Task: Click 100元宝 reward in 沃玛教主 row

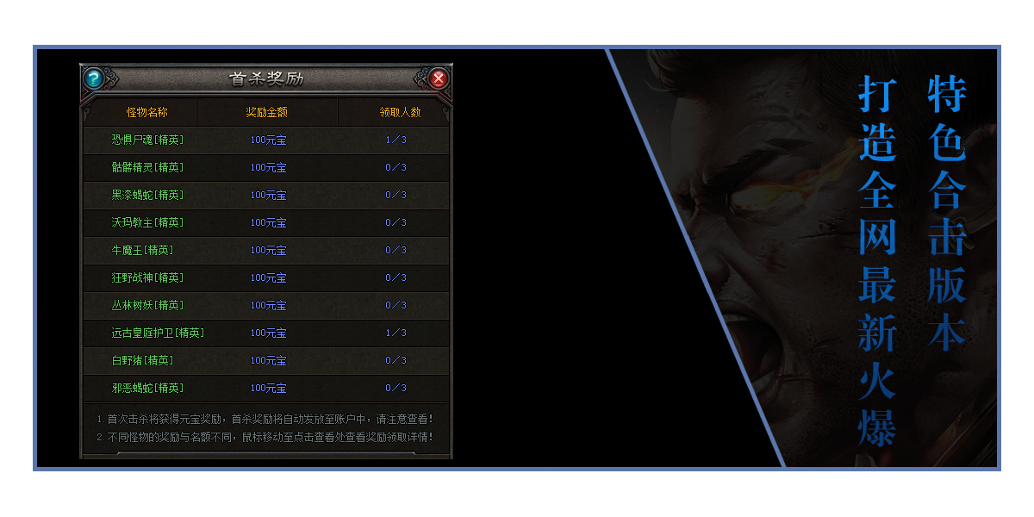Action: pos(268,222)
